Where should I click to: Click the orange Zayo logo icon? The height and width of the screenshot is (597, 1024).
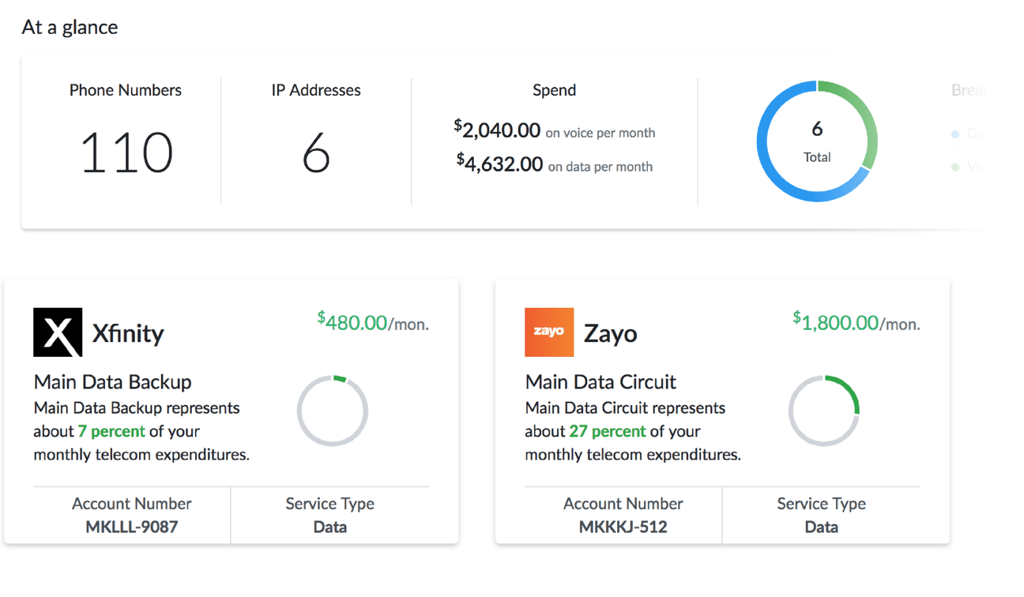(549, 332)
